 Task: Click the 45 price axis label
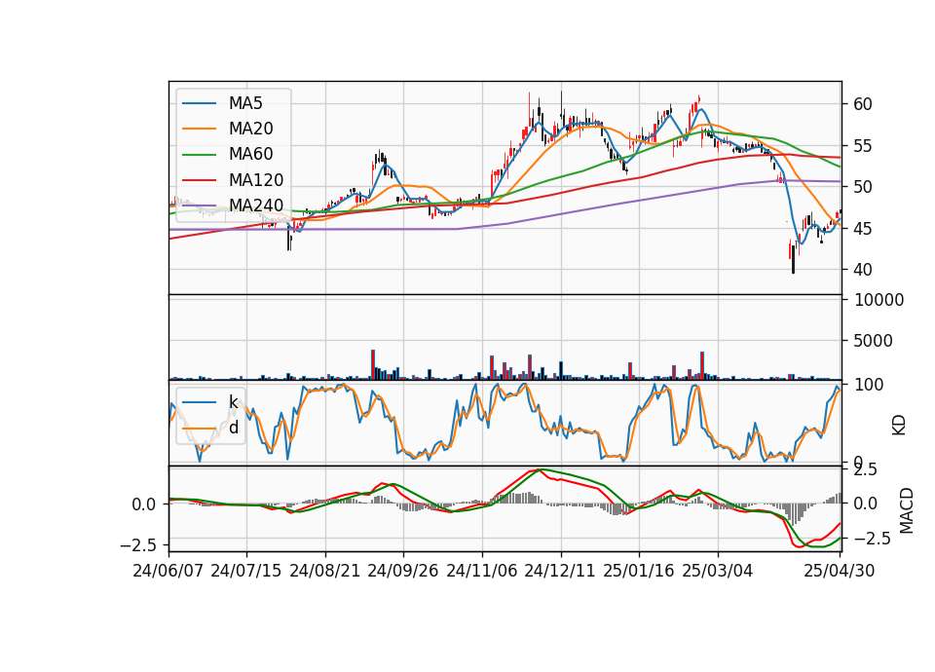[x=863, y=229]
